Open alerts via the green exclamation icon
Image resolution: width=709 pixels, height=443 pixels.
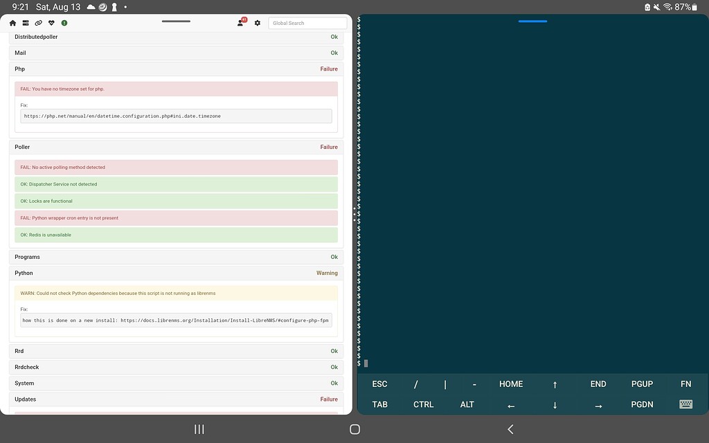[64, 23]
